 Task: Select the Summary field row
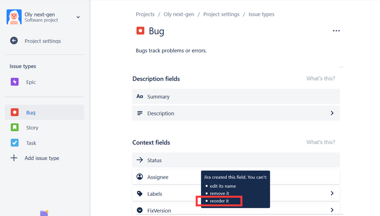(x=236, y=96)
